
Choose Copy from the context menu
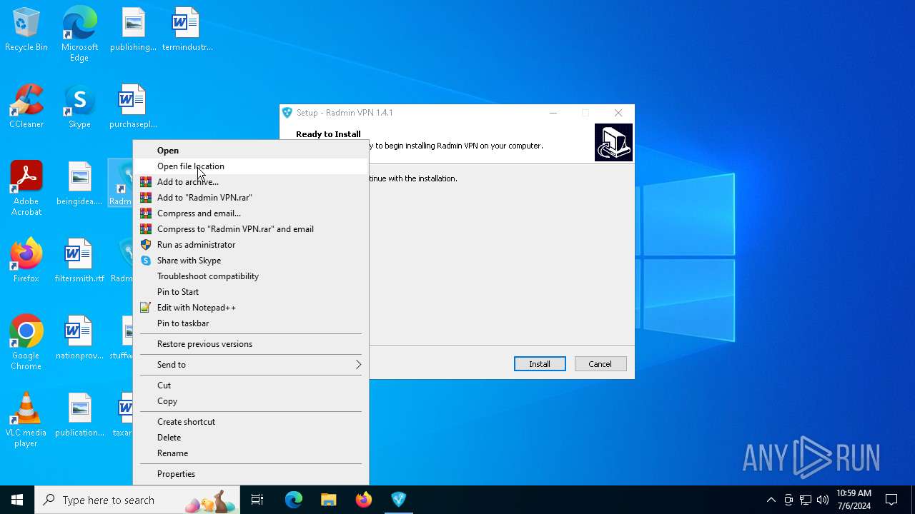click(251, 401)
